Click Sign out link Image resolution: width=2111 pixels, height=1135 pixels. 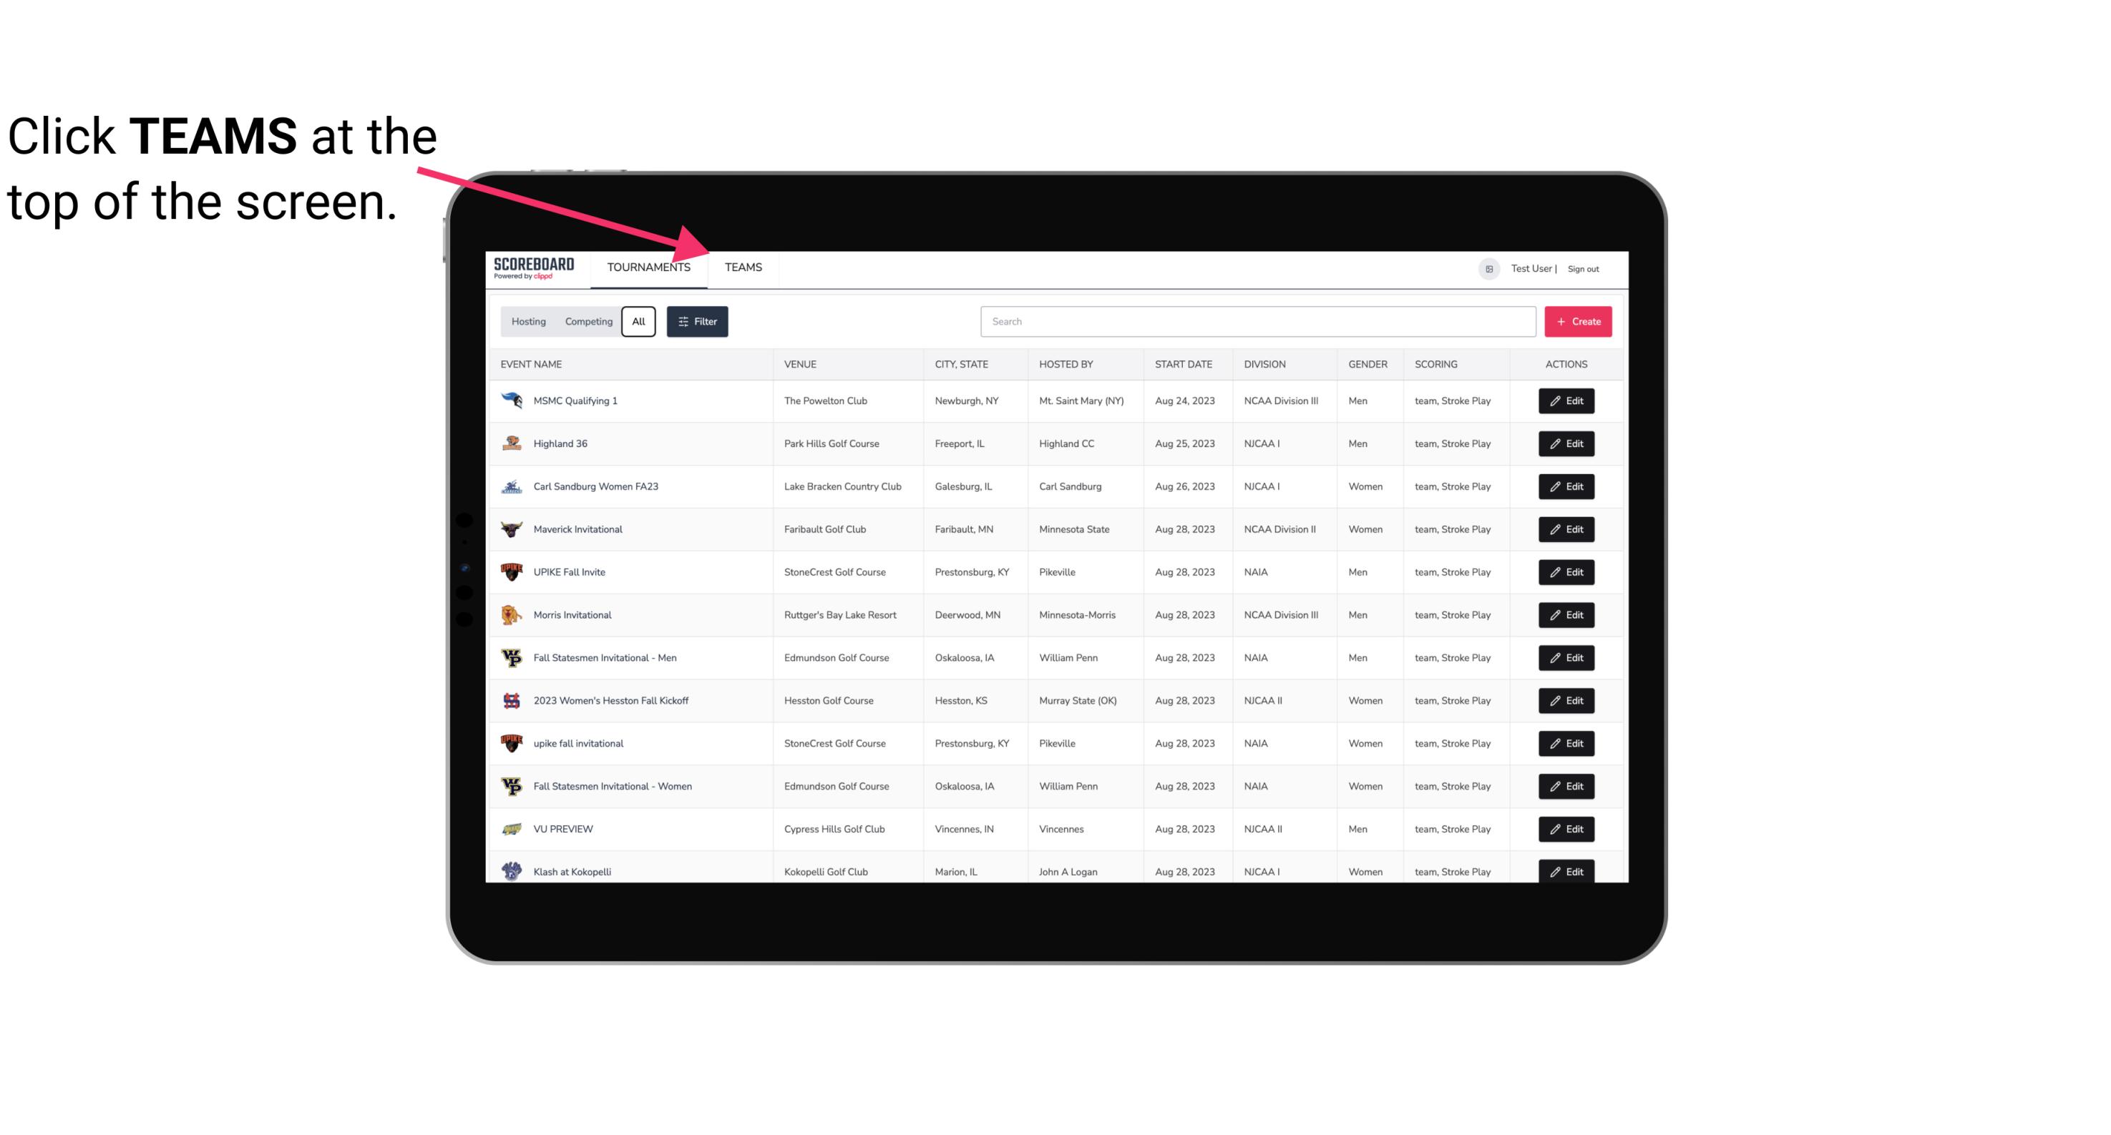(1584, 268)
